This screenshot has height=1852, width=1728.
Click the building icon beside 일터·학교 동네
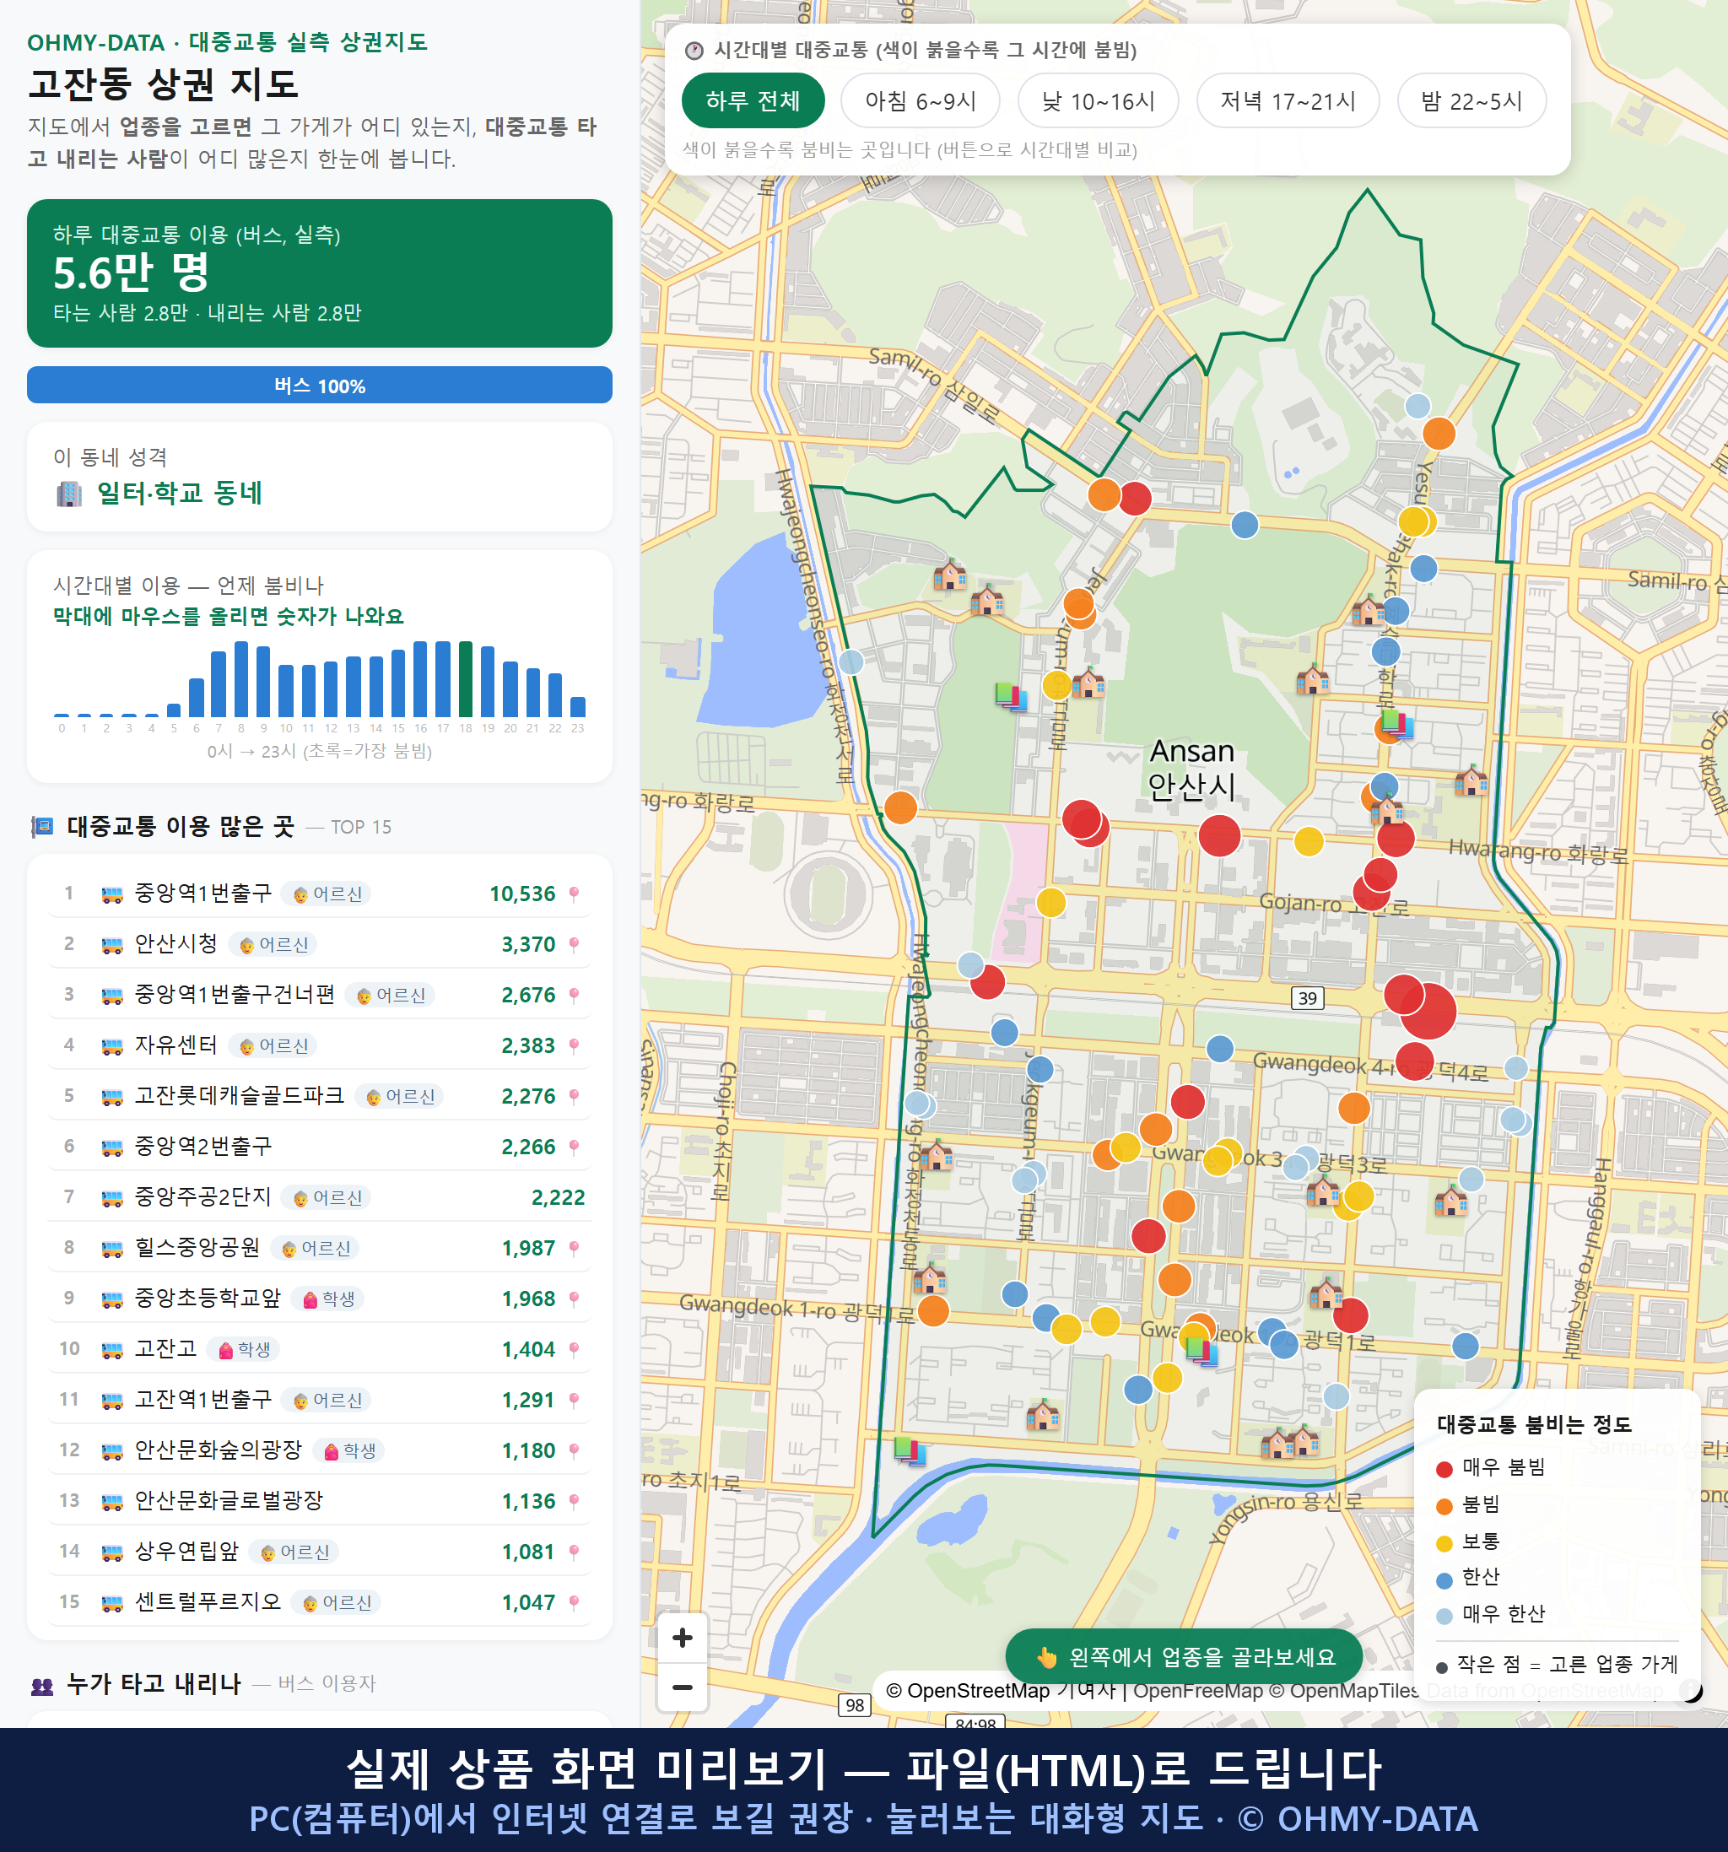click(69, 493)
